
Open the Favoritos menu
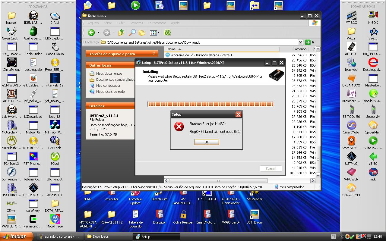pyautogui.click(x=136, y=23)
